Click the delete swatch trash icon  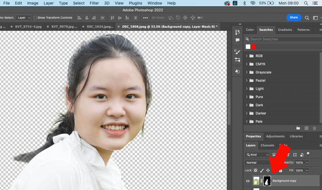coord(314,128)
